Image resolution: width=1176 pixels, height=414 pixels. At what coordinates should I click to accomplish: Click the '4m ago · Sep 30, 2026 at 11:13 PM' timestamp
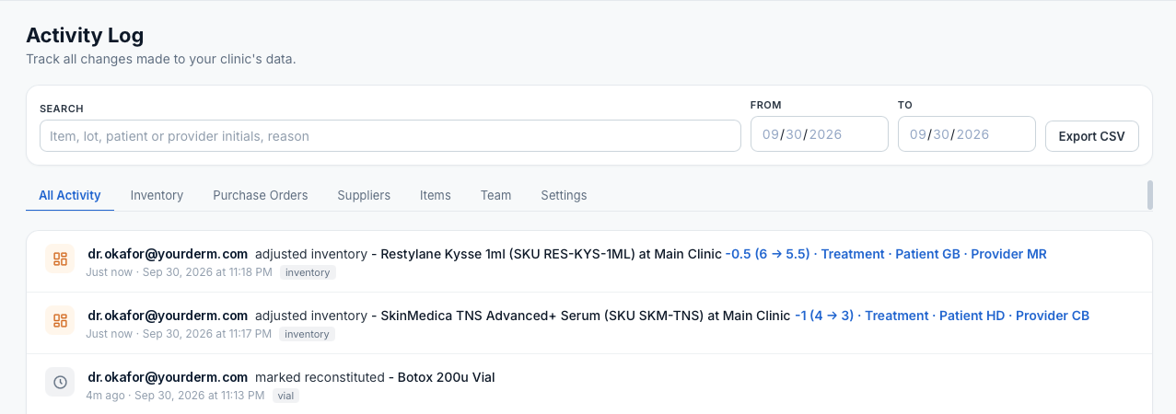(175, 396)
